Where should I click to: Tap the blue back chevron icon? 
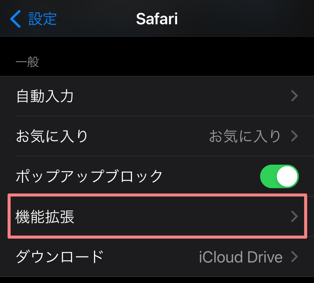pos(16,19)
